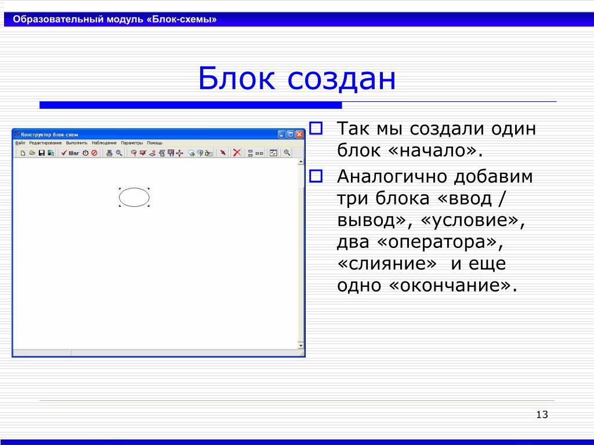594x445 pixels.
Task: Open the Наблюдение menu
Action: pos(104,143)
